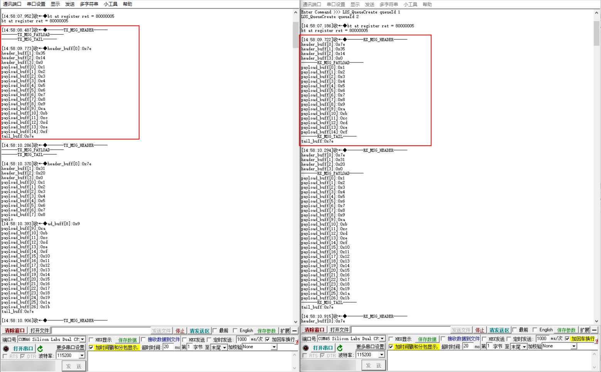Click the green refresh arrow in COM46 window

click(x=40, y=348)
